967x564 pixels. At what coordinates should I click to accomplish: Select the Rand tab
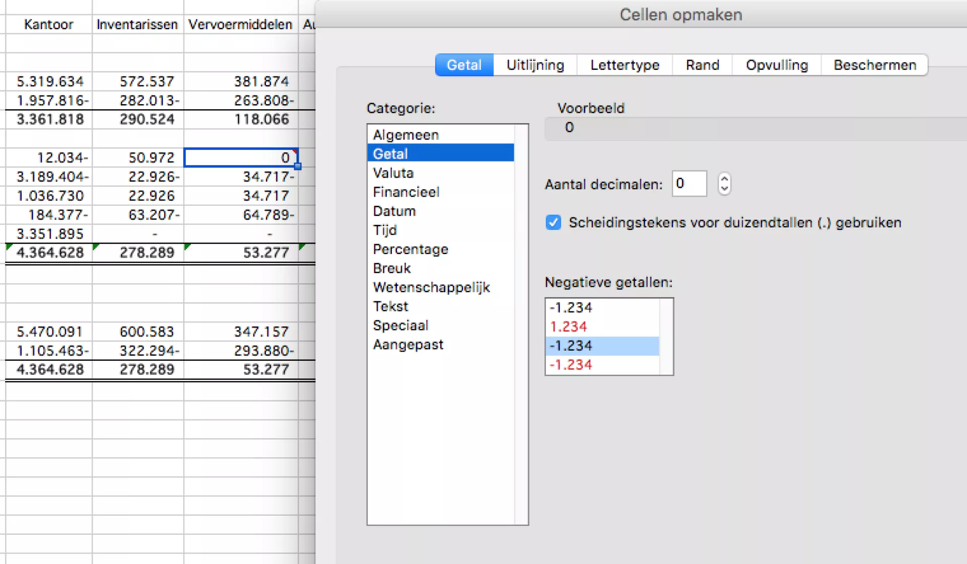pyautogui.click(x=702, y=65)
